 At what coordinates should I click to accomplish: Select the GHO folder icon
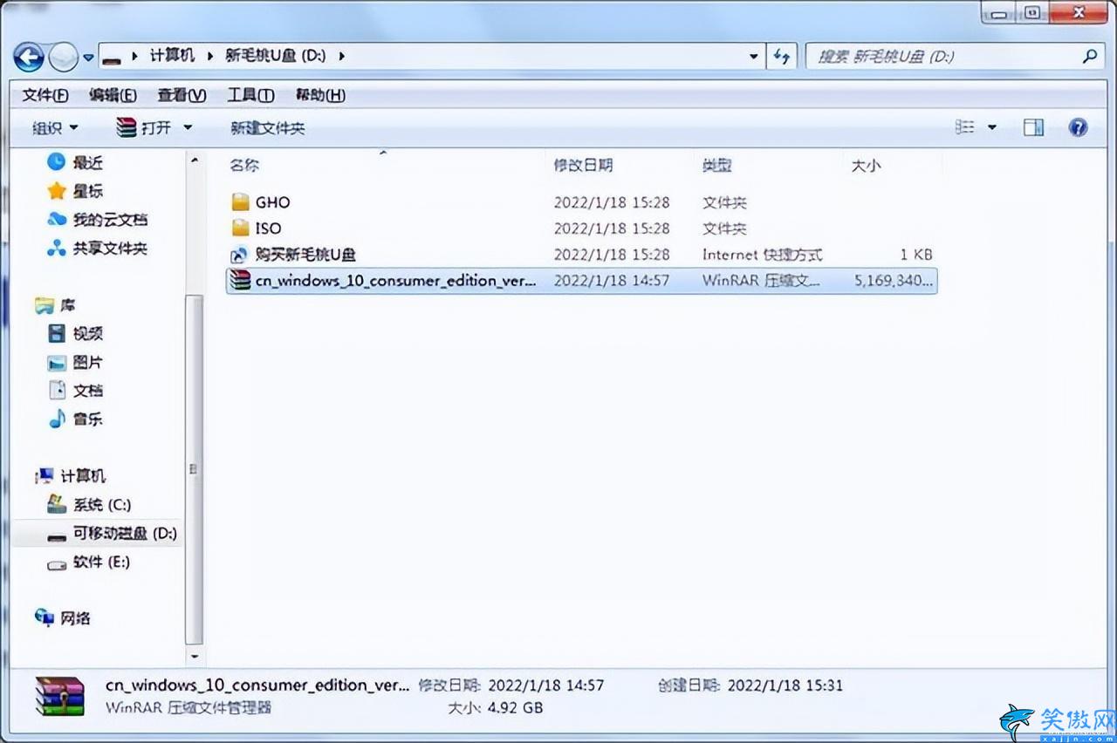(x=241, y=202)
